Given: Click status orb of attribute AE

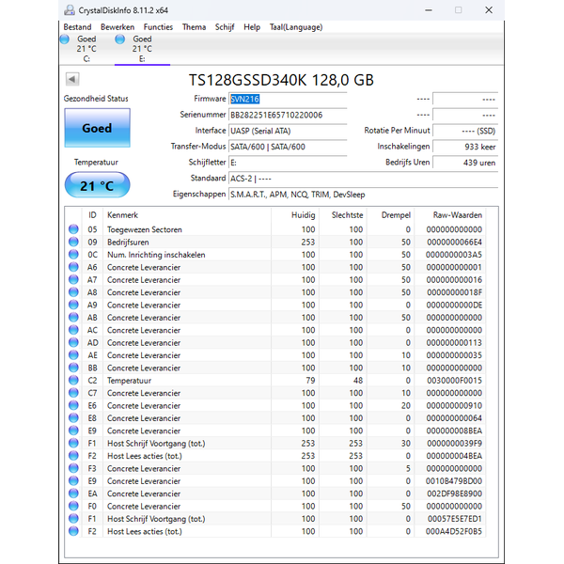Looking at the screenshot, I should (73, 355).
